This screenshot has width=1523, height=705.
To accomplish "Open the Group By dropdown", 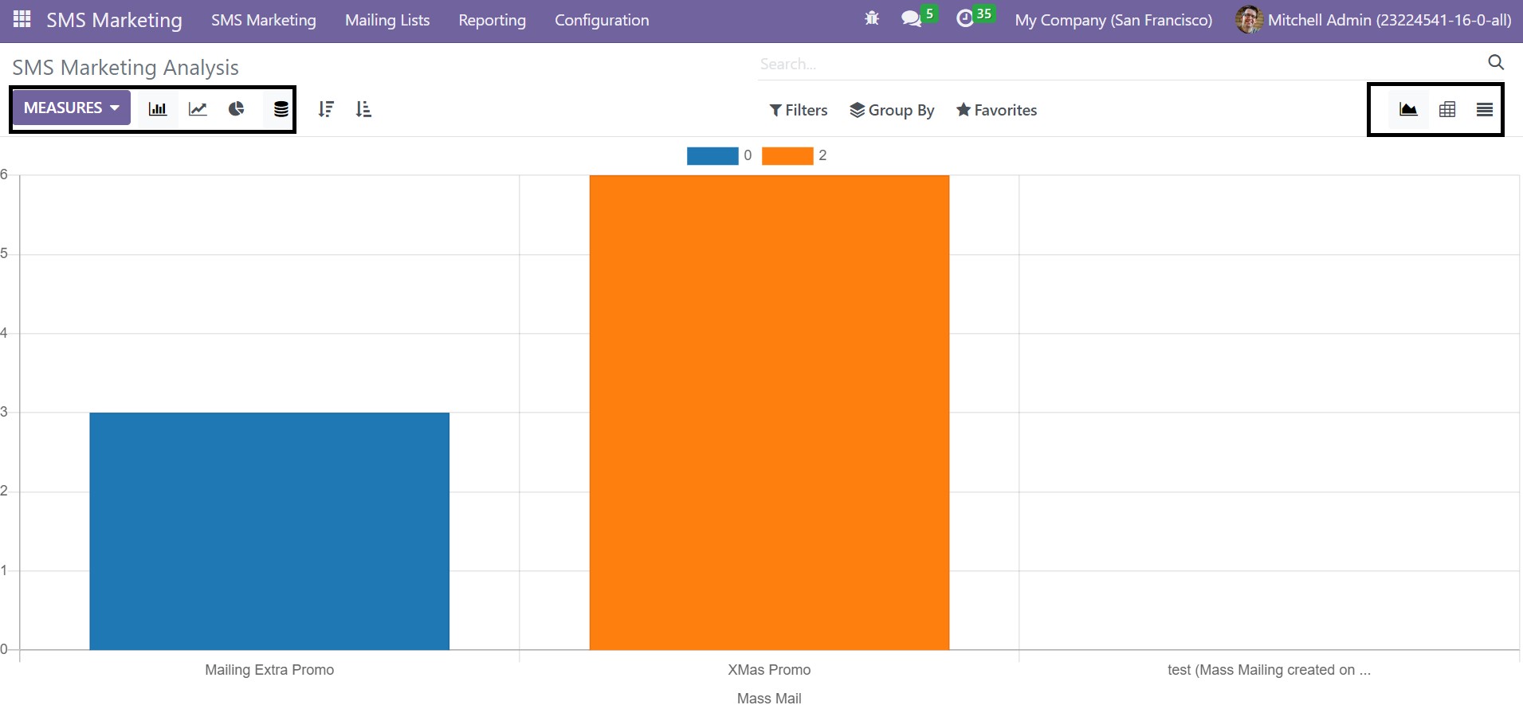I will click(x=892, y=110).
